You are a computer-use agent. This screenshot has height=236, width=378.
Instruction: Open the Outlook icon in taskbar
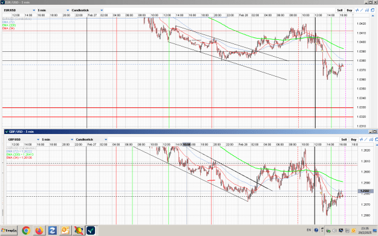[x=65, y=231]
